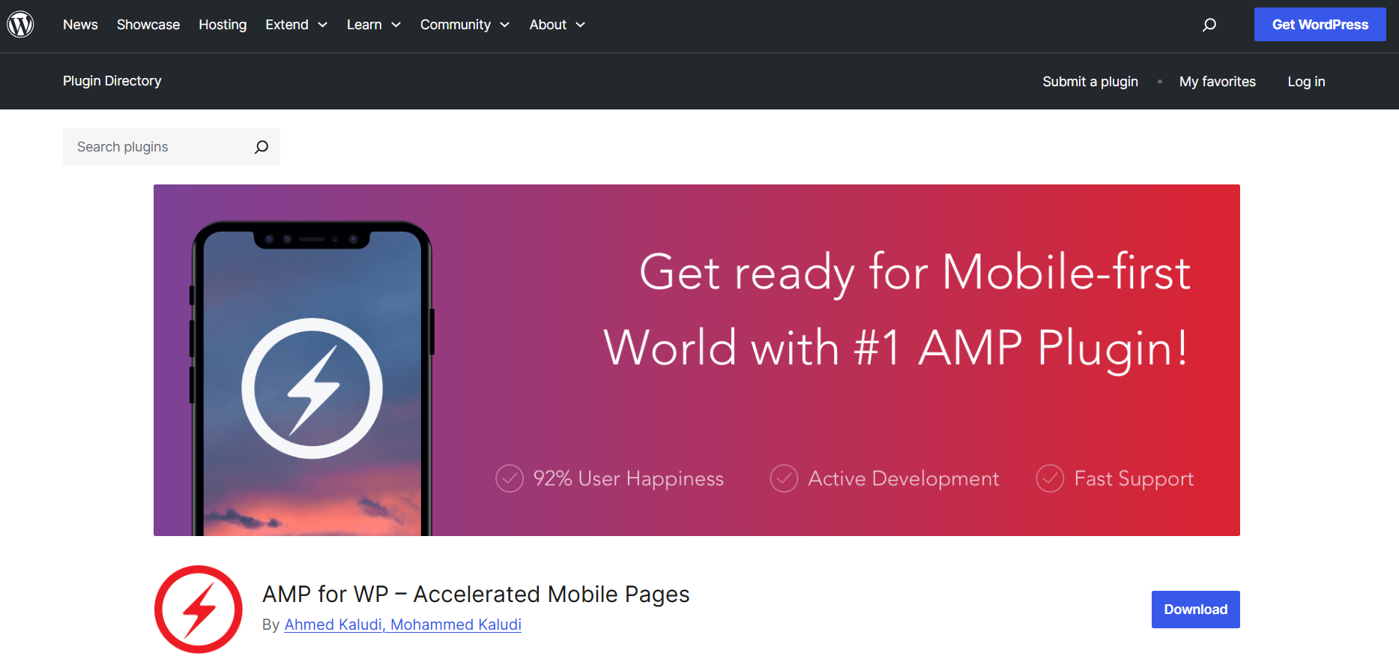Go to the Showcase page
The image size is (1399, 662).
148,25
